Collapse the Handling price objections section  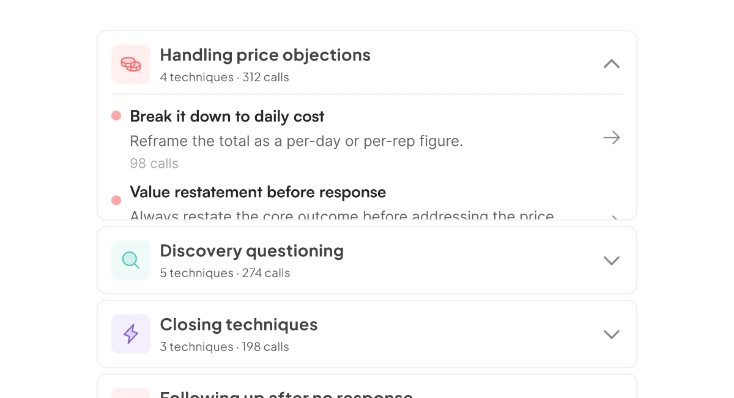611,64
